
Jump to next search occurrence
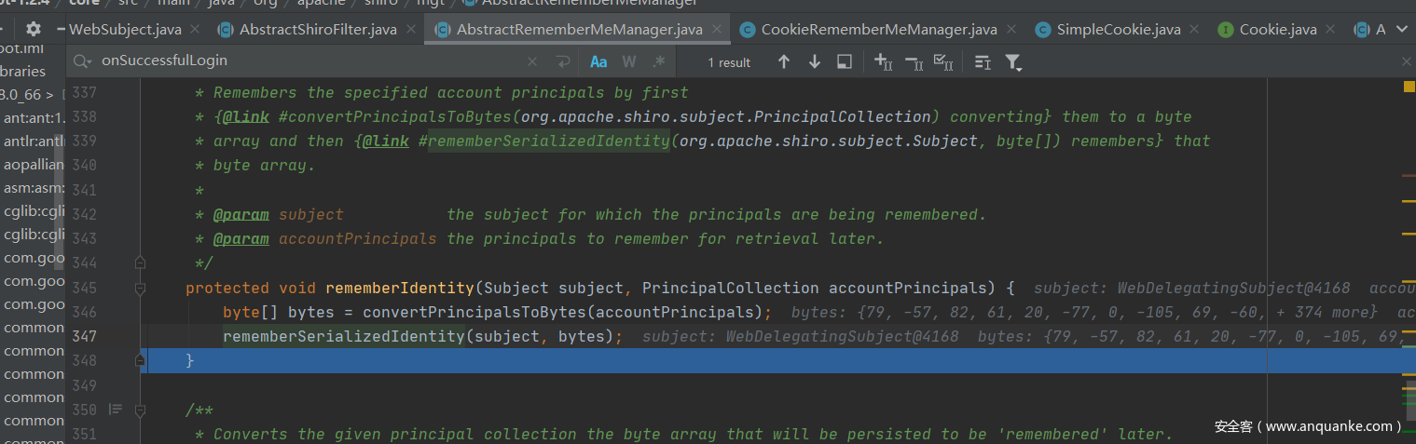click(x=815, y=62)
